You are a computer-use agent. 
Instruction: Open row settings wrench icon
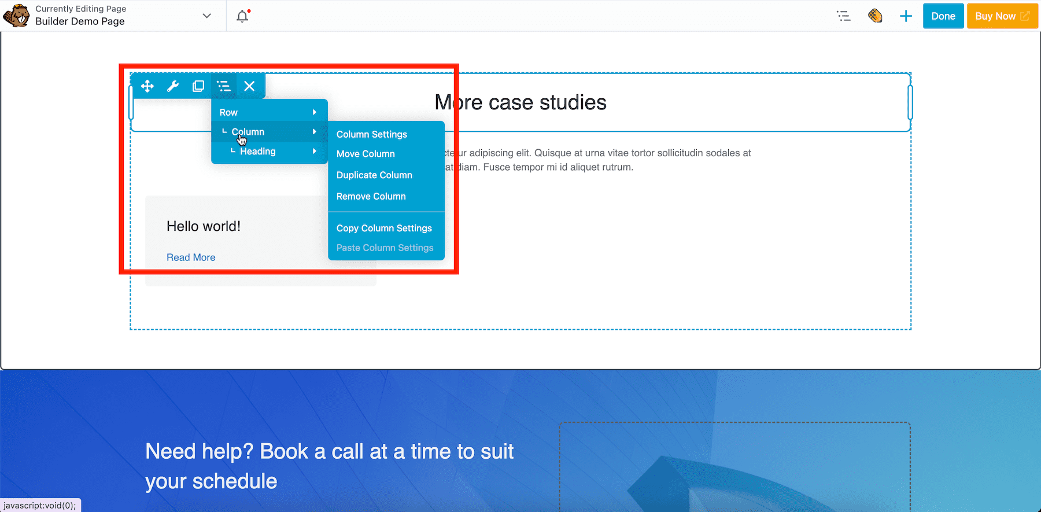pos(173,86)
